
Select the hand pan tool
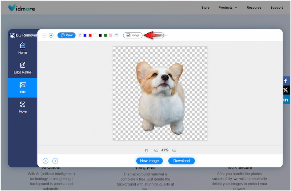point(146,150)
